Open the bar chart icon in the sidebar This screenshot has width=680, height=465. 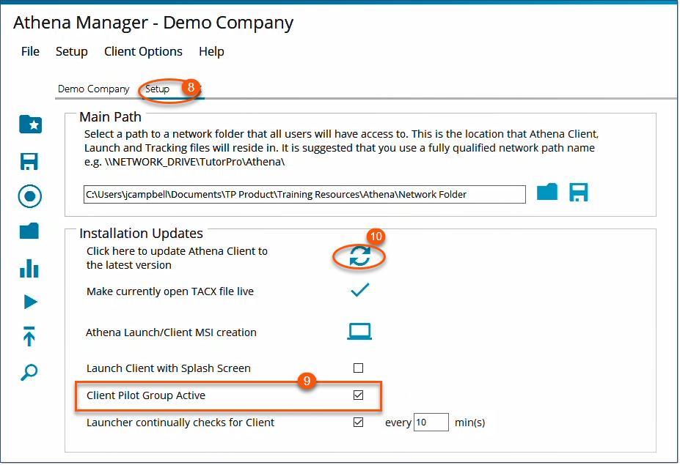[x=29, y=269]
